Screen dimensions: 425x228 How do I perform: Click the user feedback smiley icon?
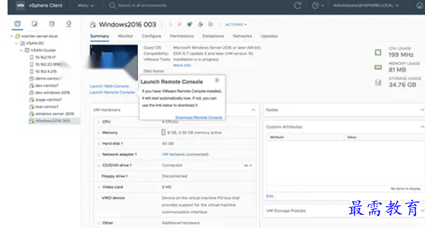[419, 6]
